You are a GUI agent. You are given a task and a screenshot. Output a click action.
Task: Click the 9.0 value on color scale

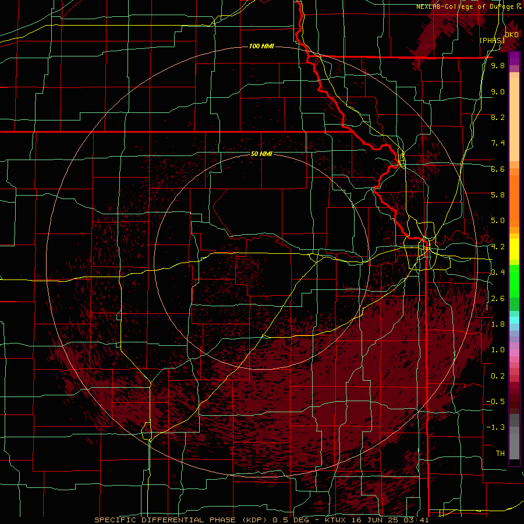498,91
